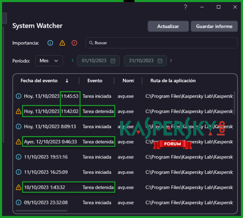The width and height of the screenshot is (243, 218).
Task: Click the Buscar search field
Action: tap(161, 43)
